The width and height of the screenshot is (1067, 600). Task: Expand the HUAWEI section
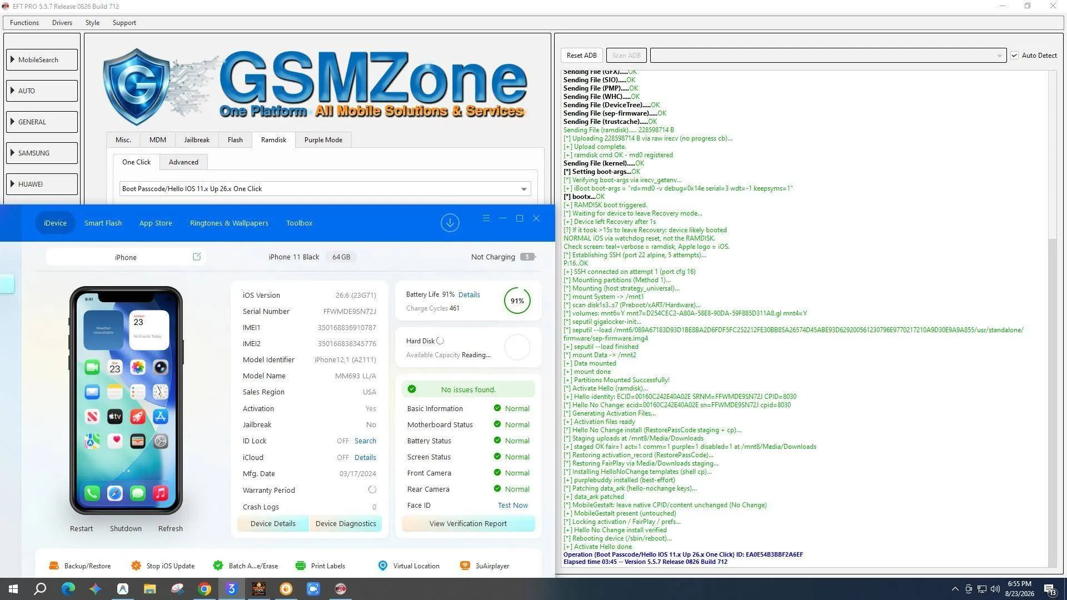click(42, 184)
